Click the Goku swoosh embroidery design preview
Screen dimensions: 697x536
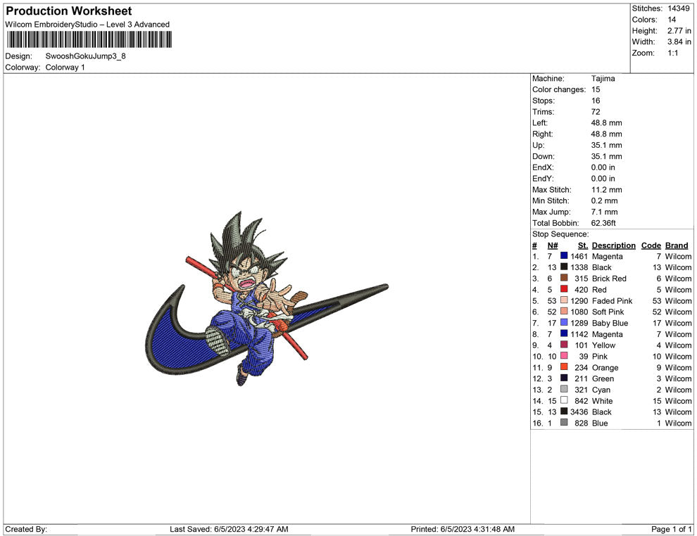pyautogui.click(x=267, y=298)
